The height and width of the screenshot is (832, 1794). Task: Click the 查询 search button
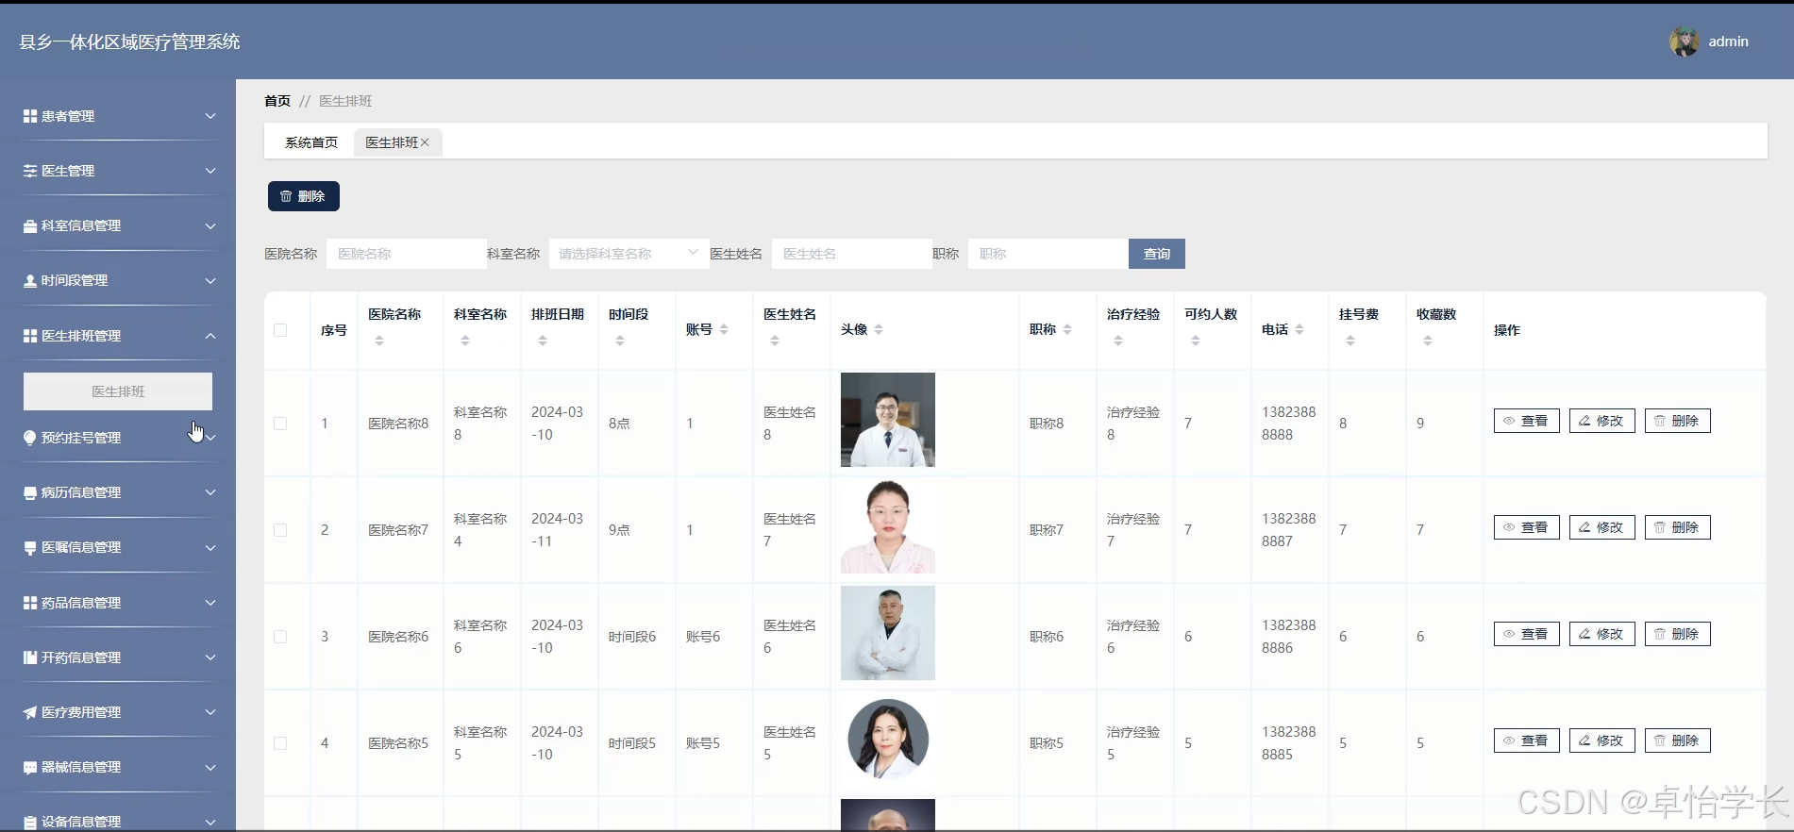(x=1157, y=254)
